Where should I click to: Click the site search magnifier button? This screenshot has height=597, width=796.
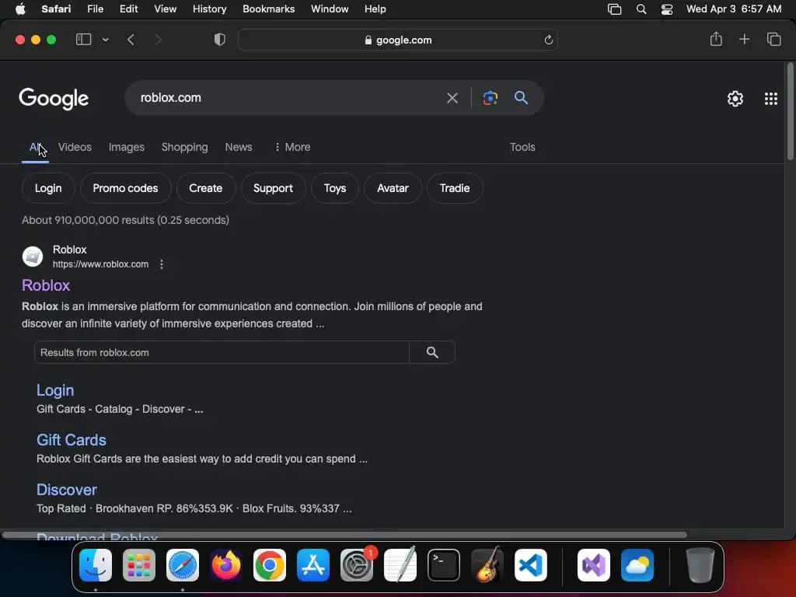(x=432, y=352)
